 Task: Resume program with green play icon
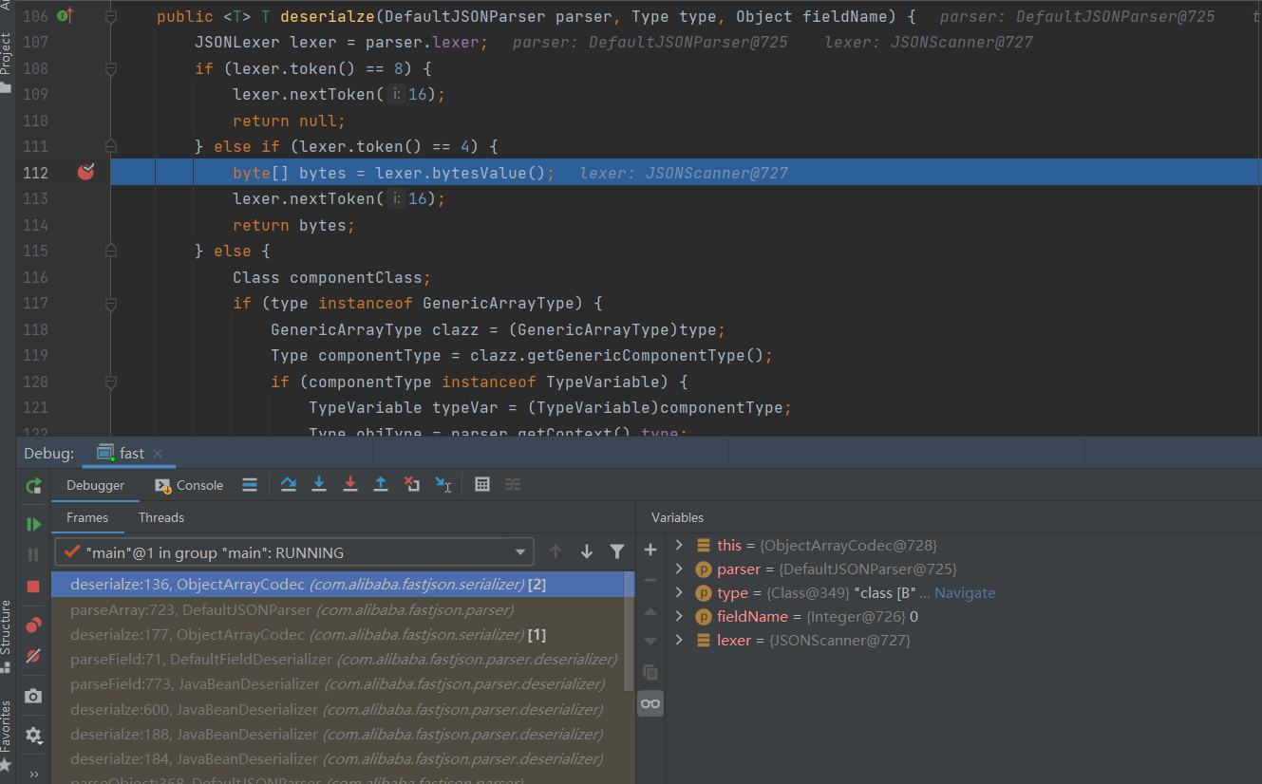coord(34,524)
